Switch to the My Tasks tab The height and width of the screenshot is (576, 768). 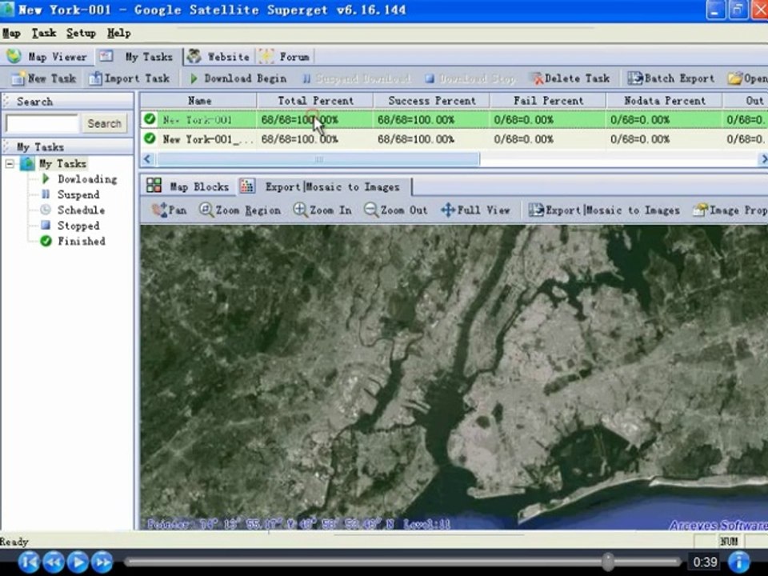(x=138, y=57)
